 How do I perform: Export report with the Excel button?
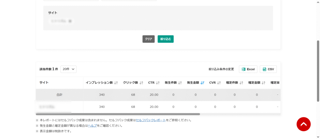tap(248, 69)
